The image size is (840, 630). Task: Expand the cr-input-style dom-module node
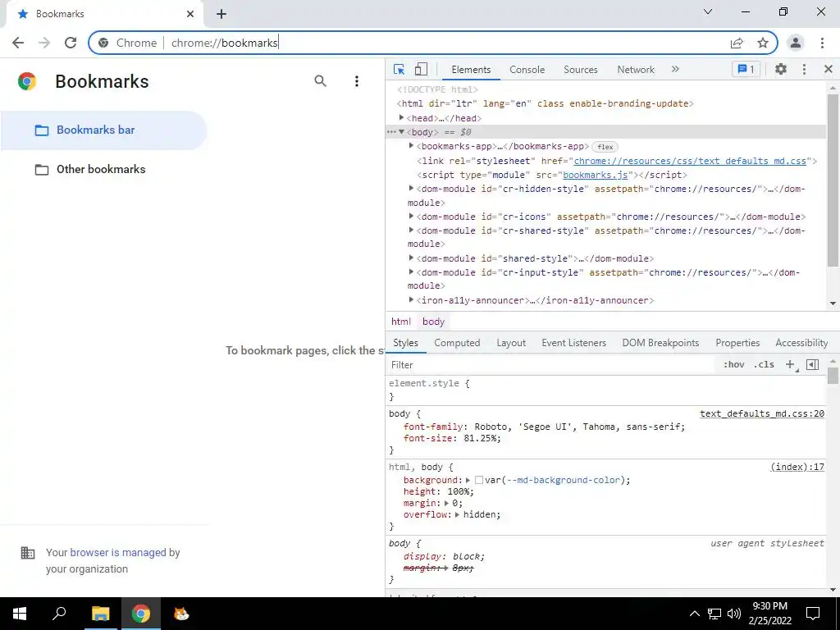click(x=411, y=272)
